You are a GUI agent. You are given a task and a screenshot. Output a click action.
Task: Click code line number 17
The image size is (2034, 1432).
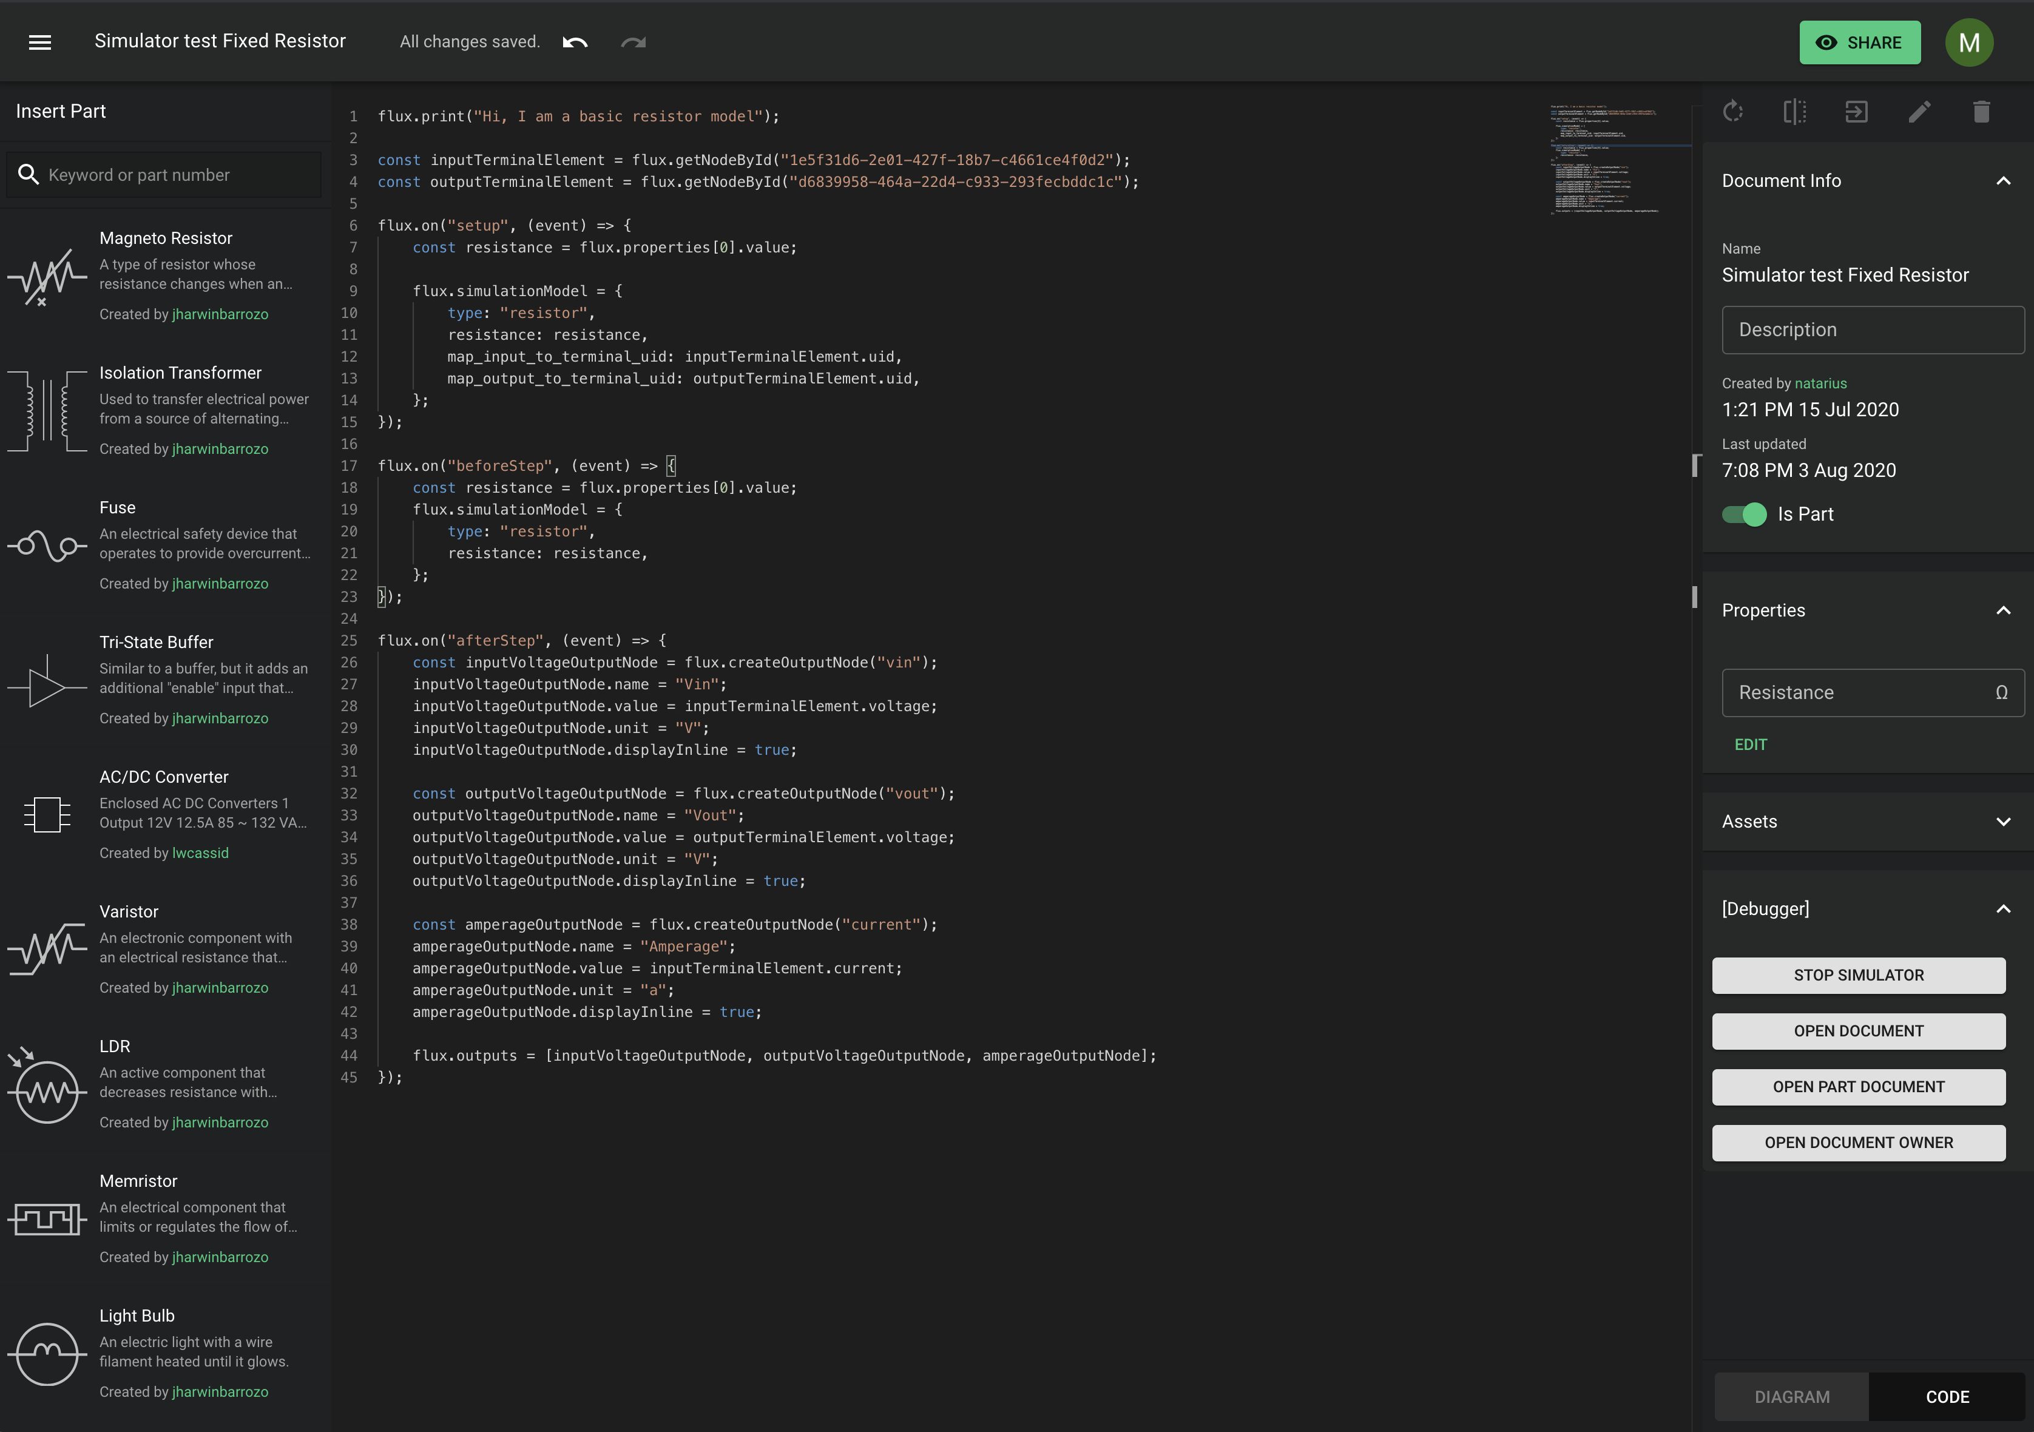click(349, 466)
